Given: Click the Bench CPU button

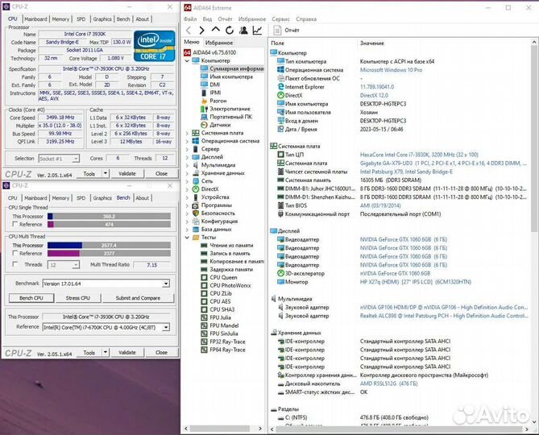Looking at the screenshot, I should point(31,298).
